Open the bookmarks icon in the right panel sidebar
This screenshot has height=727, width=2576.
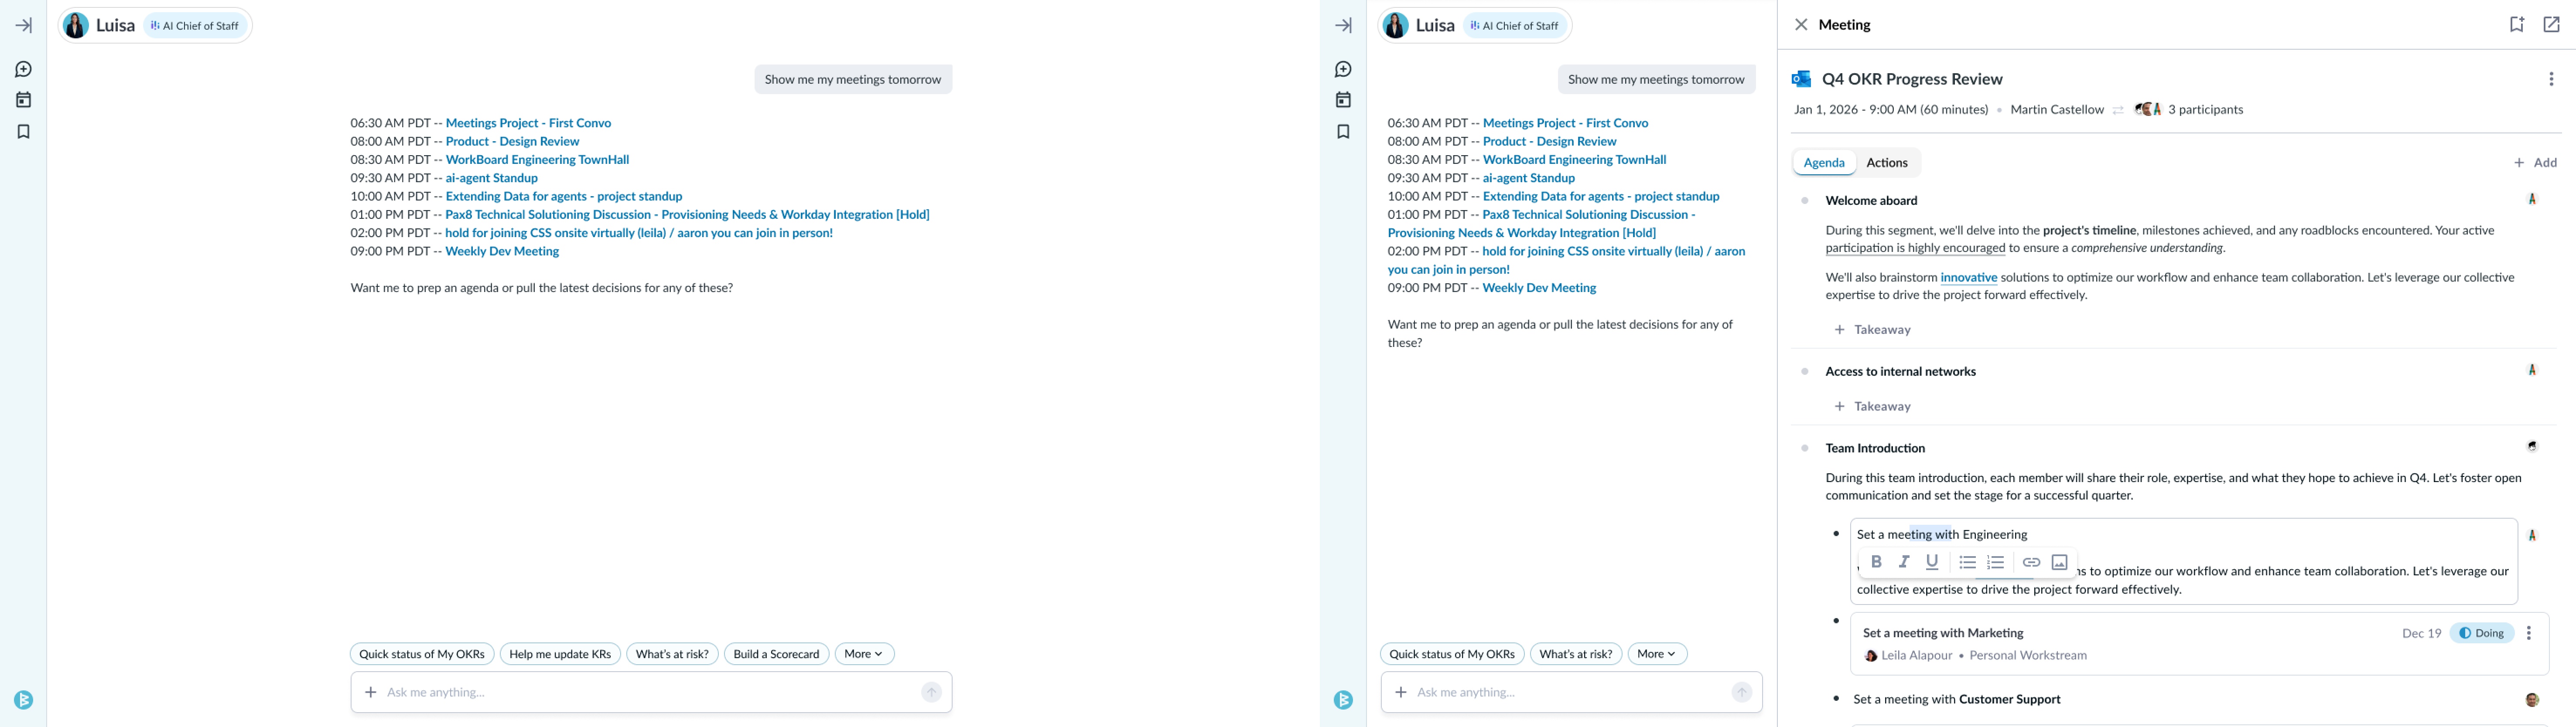coord(1343,132)
